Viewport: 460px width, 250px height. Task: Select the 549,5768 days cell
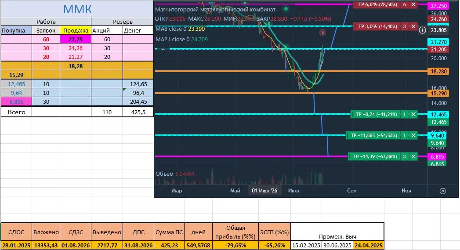(198, 245)
